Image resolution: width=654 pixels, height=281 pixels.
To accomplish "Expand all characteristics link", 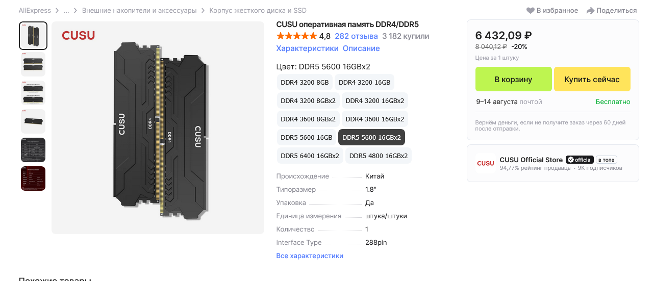I will point(310,256).
